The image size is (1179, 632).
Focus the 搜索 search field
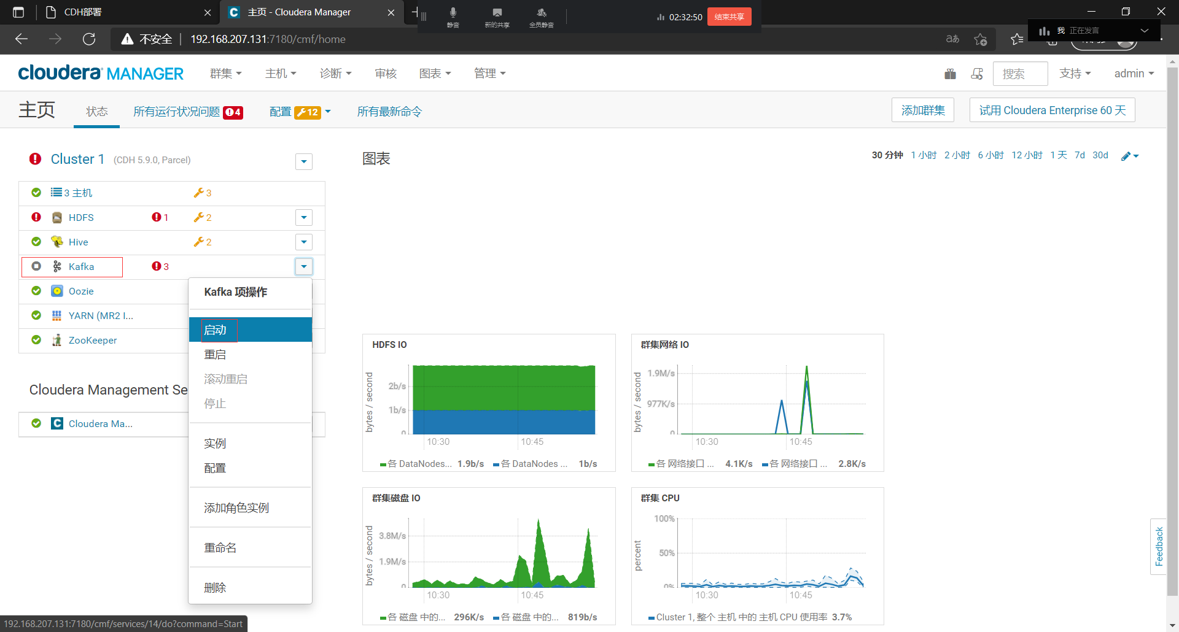click(x=1020, y=74)
